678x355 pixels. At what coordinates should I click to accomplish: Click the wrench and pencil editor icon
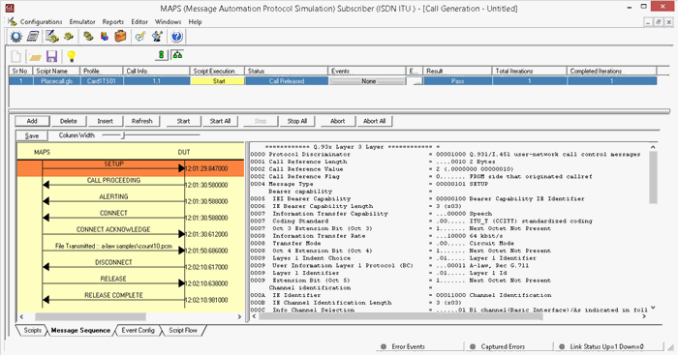(x=157, y=37)
